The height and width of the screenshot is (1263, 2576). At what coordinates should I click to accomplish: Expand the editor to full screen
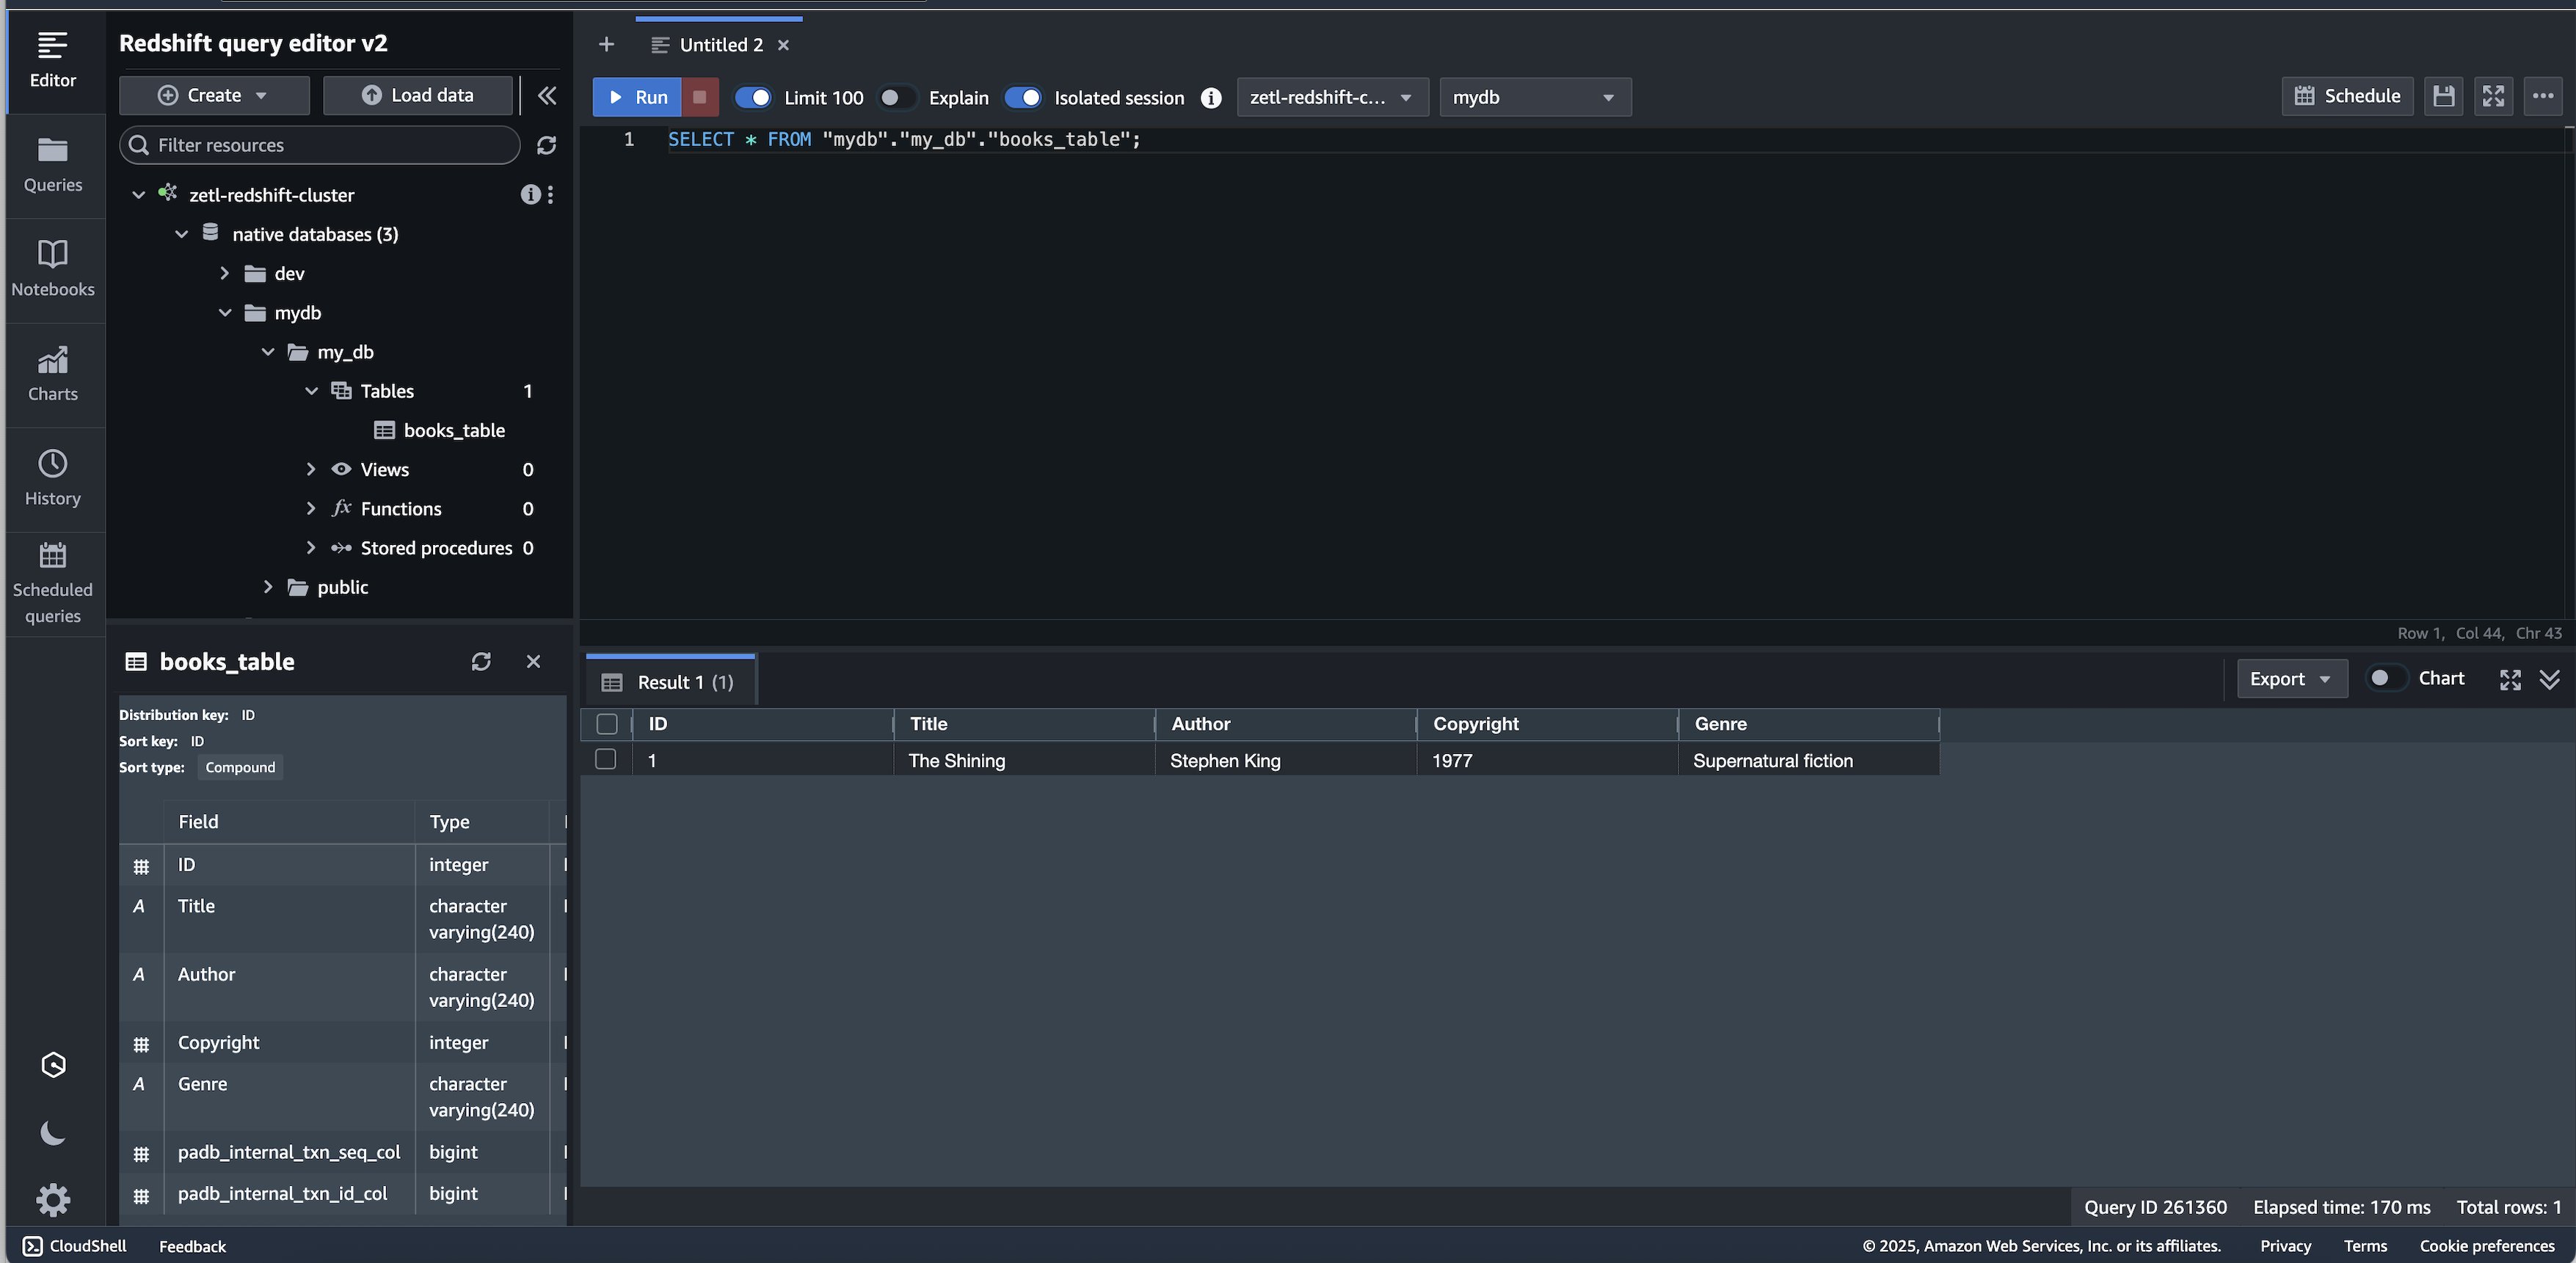pos(2493,96)
